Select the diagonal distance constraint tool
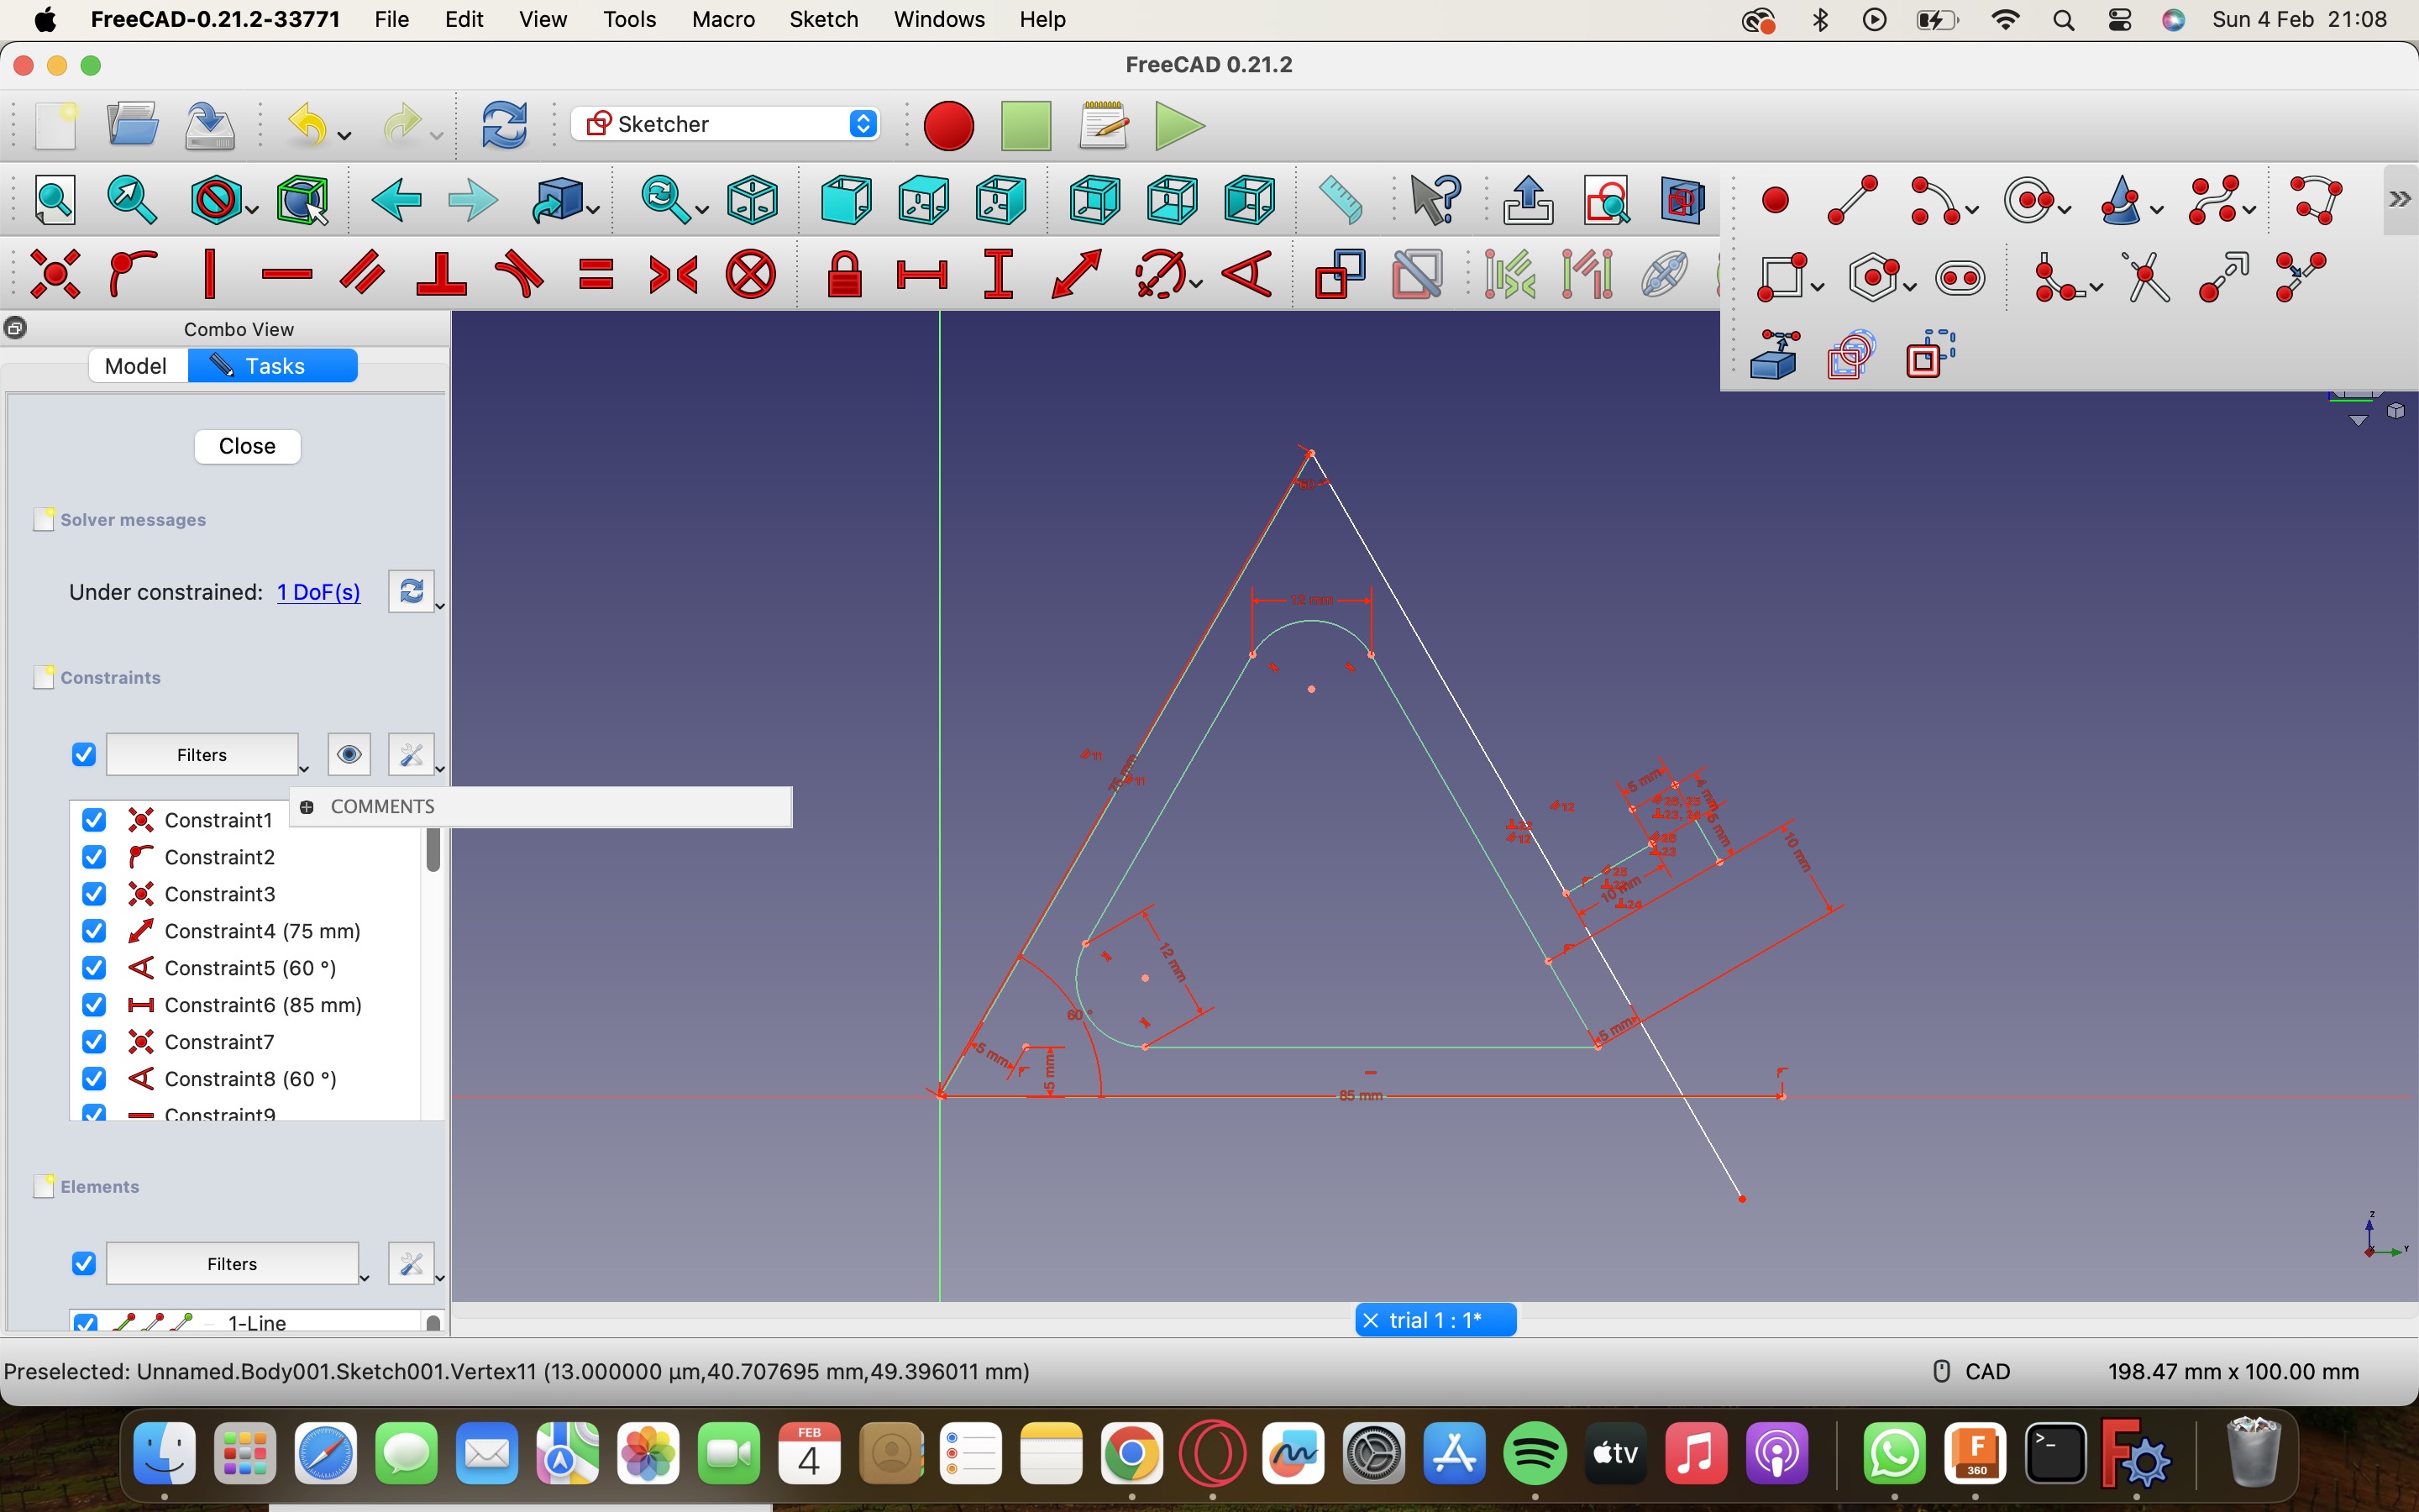This screenshot has width=2419, height=1512. point(1077,274)
